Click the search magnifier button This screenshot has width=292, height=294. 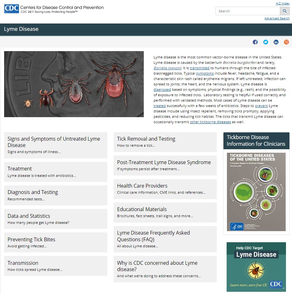click(285, 11)
